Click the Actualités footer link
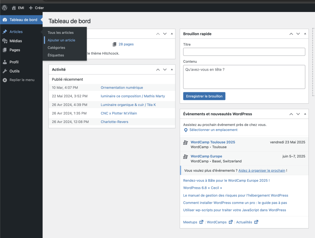This screenshot has width=315, height=238. point(244,222)
